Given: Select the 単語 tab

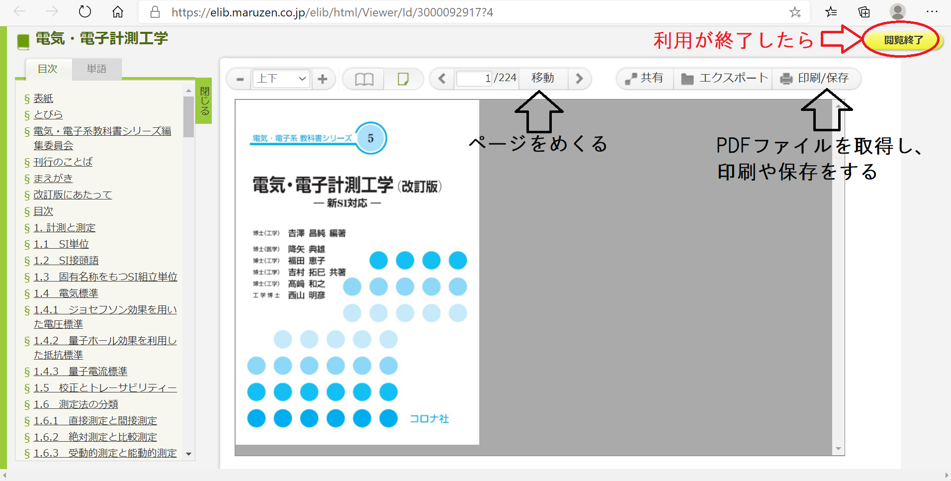Looking at the screenshot, I should (x=96, y=69).
